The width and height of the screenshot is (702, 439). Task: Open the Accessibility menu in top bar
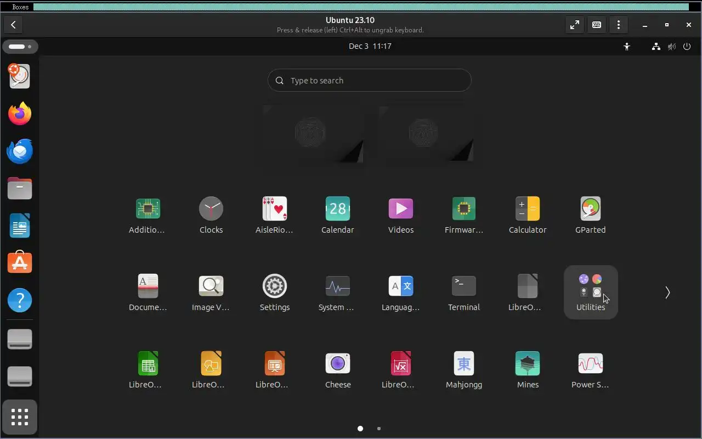[x=627, y=47]
